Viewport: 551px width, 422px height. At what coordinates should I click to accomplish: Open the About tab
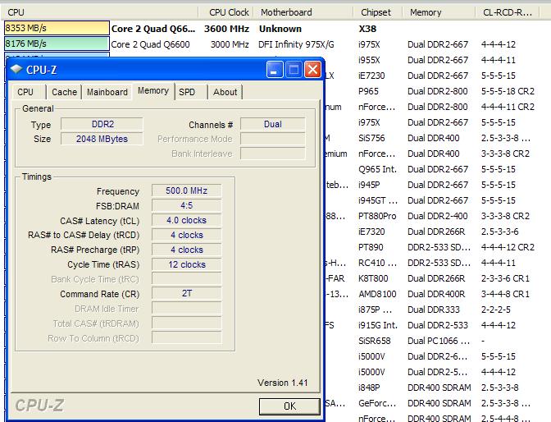click(x=225, y=92)
